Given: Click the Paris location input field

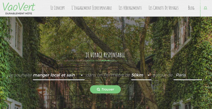Looking at the screenshot, I should click(x=188, y=75).
